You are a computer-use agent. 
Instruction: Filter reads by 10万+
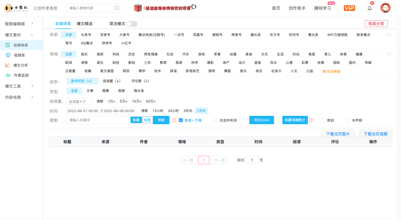coord(137,101)
